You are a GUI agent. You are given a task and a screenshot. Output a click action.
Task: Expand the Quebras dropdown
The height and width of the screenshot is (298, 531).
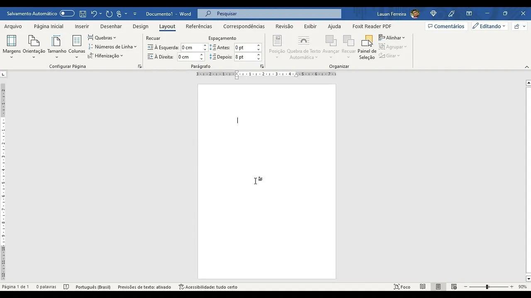click(x=102, y=38)
